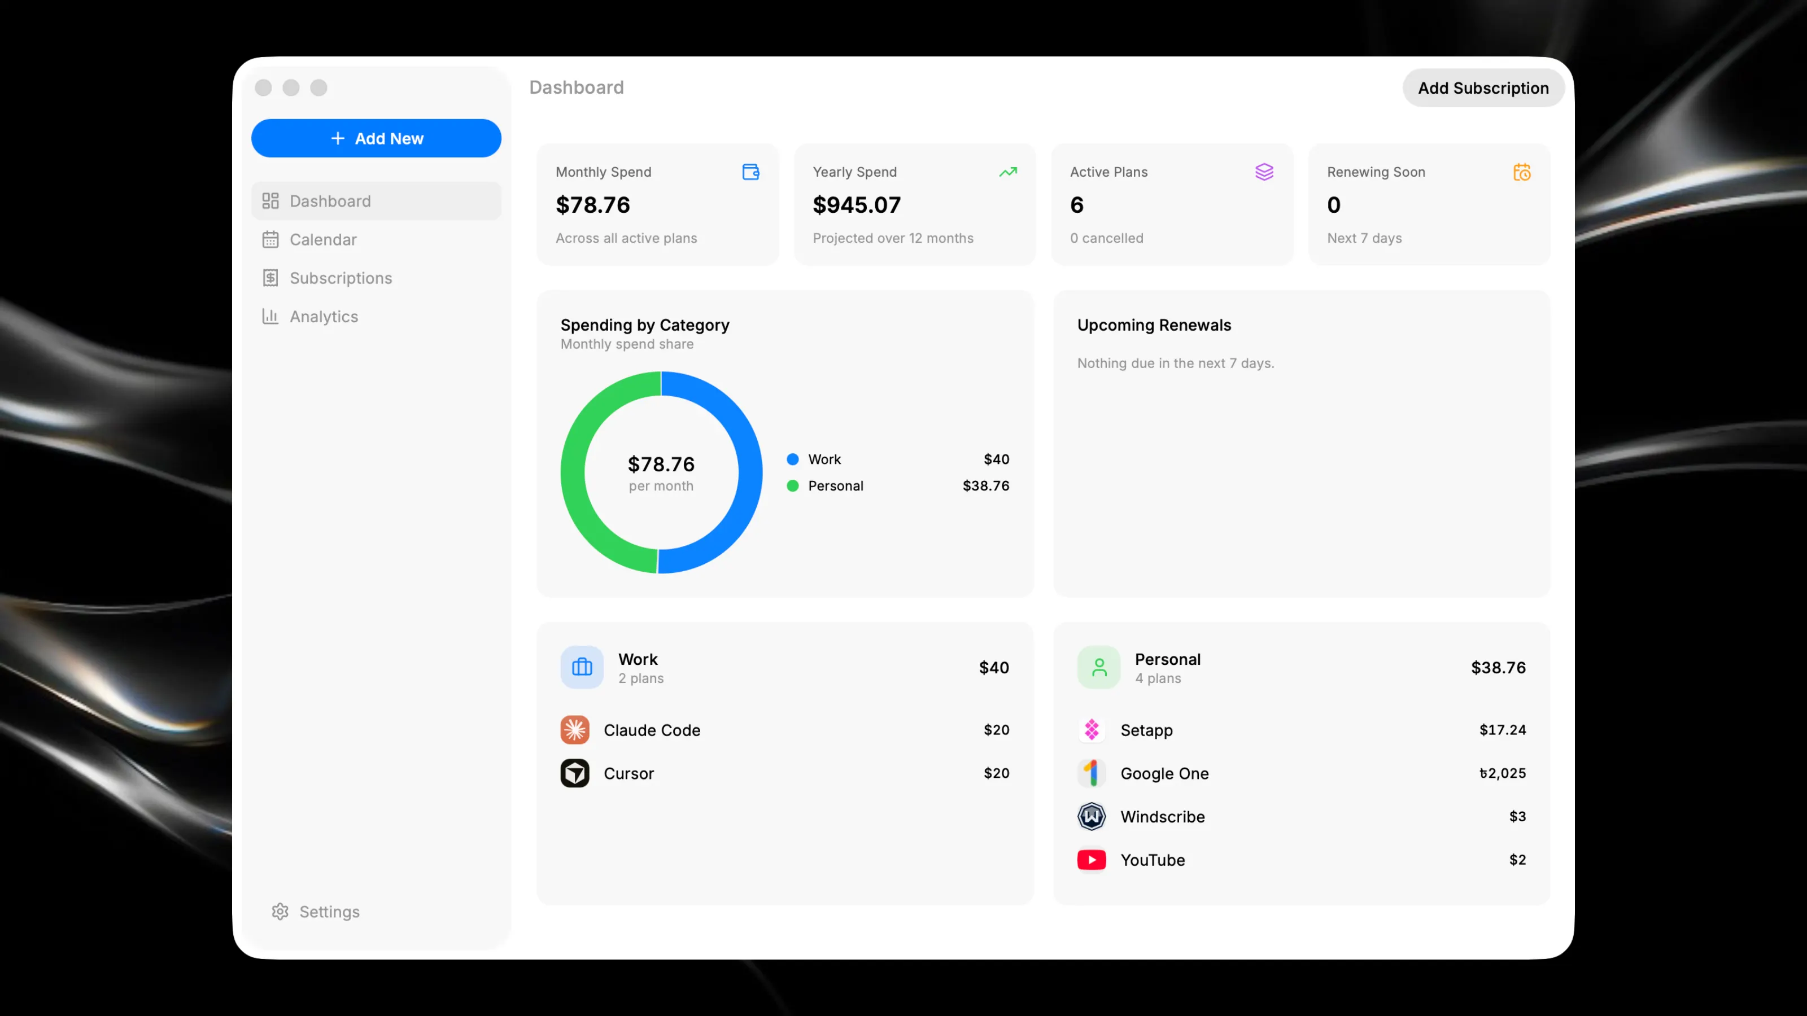Screen dimensions: 1807x1016
Task: Click the briefcase icon for Work category
Action: [582, 668]
